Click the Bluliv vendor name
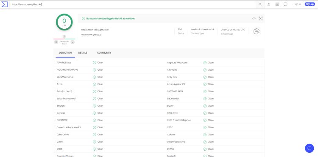Screen dimensions: 318x157 click(x=170, y=106)
